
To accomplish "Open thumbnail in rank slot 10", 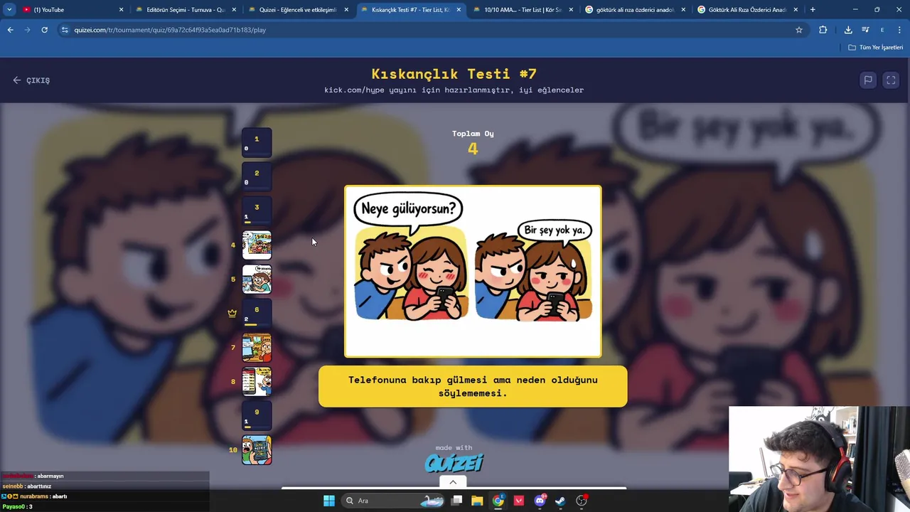I will point(257,449).
